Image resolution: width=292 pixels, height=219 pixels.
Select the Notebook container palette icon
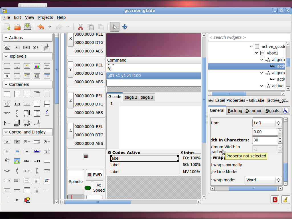(37, 94)
